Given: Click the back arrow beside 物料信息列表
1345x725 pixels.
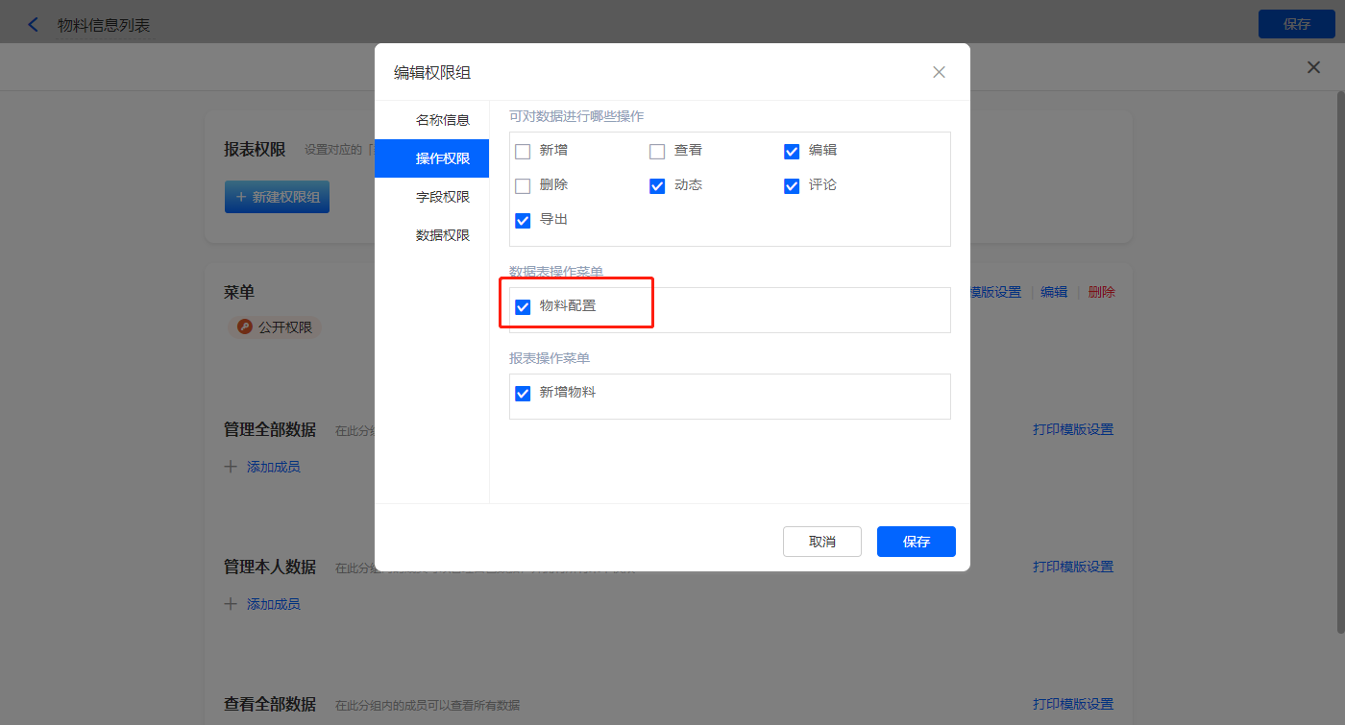Looking at the screenshot, I should [34, 25].
